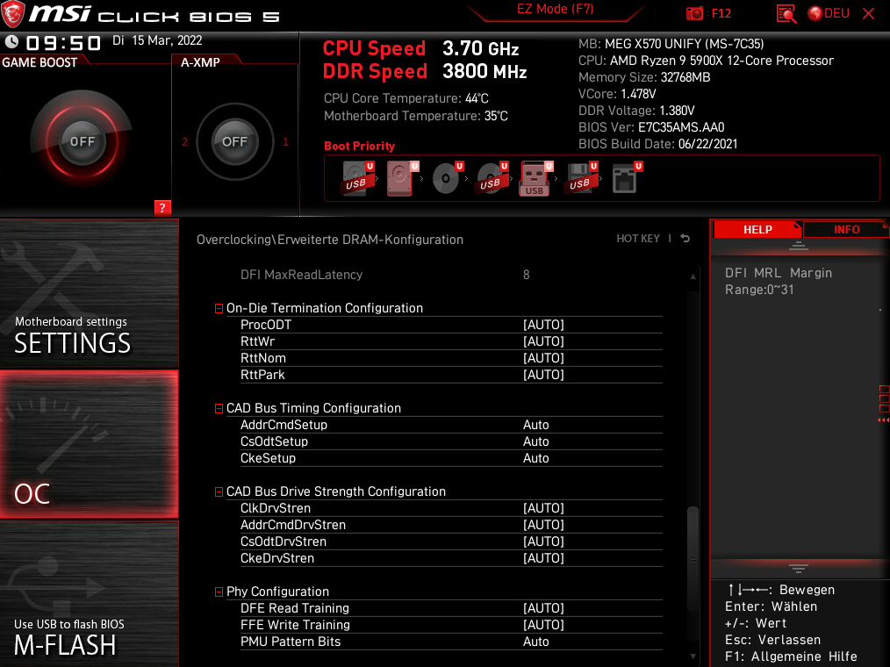Click the scroll up arrow of the settings list

coord(693,277)
